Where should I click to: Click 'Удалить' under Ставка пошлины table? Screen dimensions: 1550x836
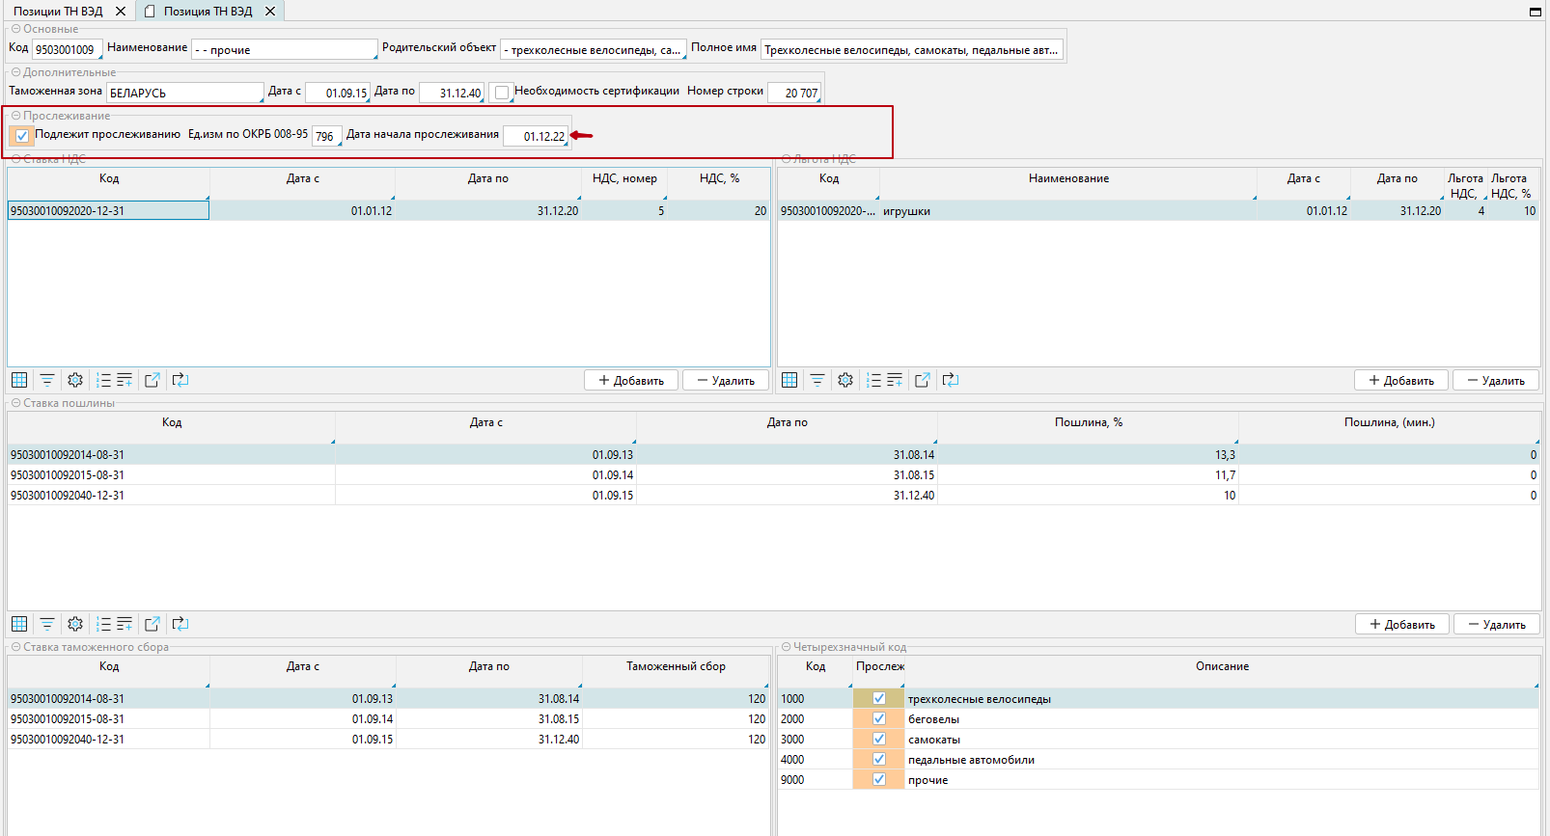pos(1496,624)
